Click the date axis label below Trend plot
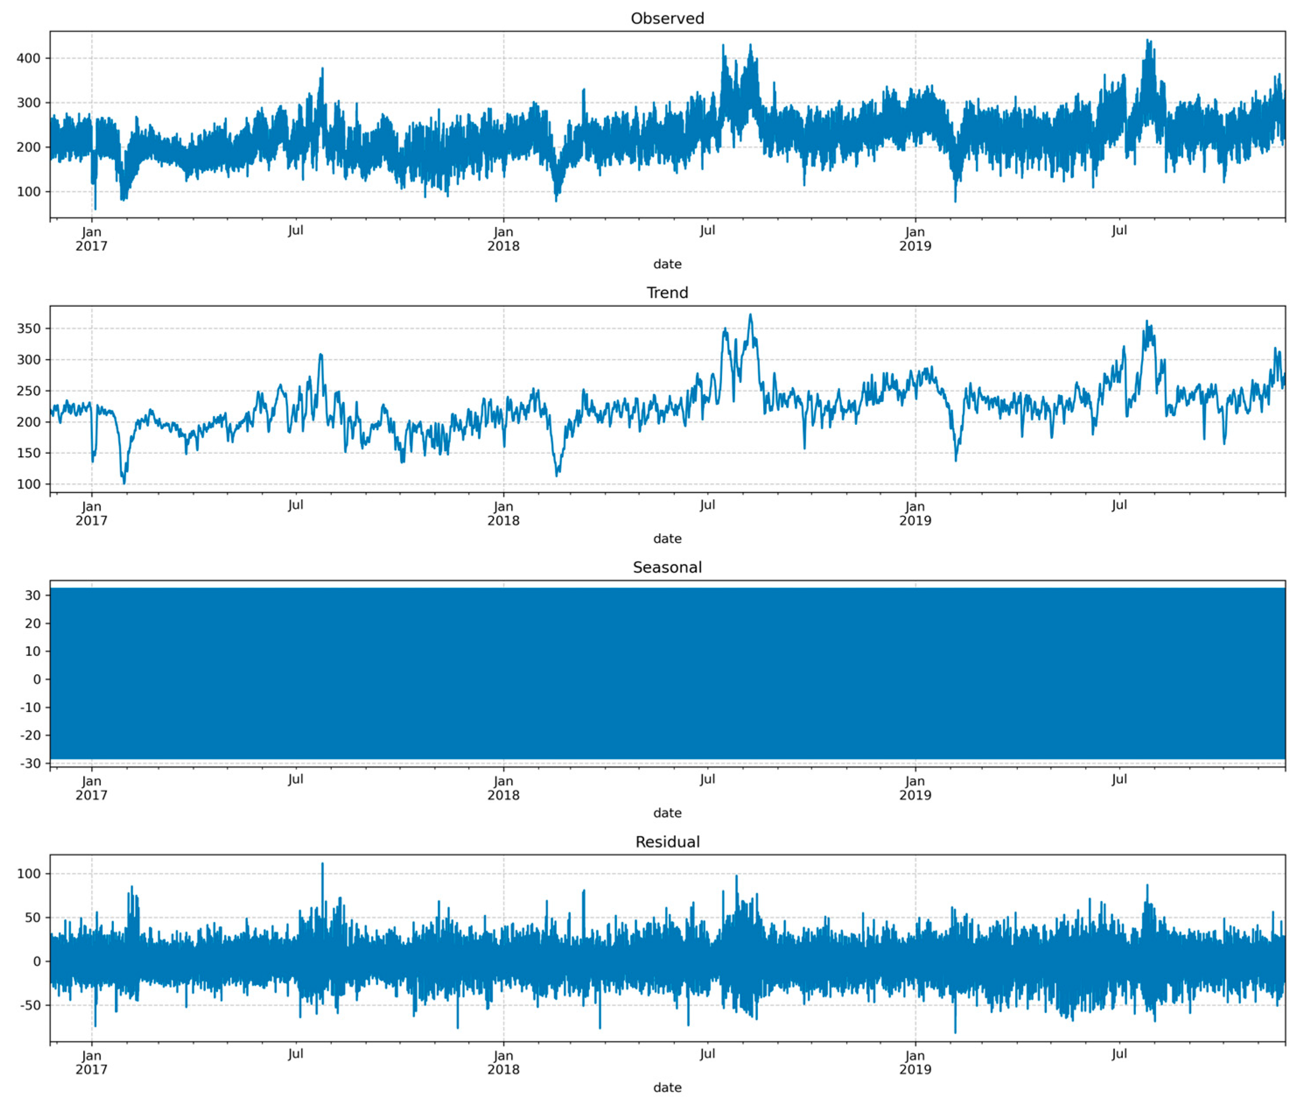 (667, 539)
